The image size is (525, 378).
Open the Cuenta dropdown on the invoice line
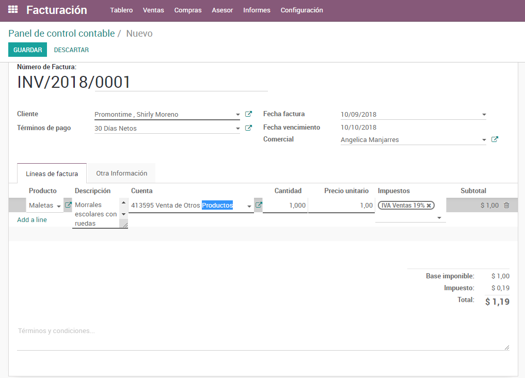click(249, 205)
